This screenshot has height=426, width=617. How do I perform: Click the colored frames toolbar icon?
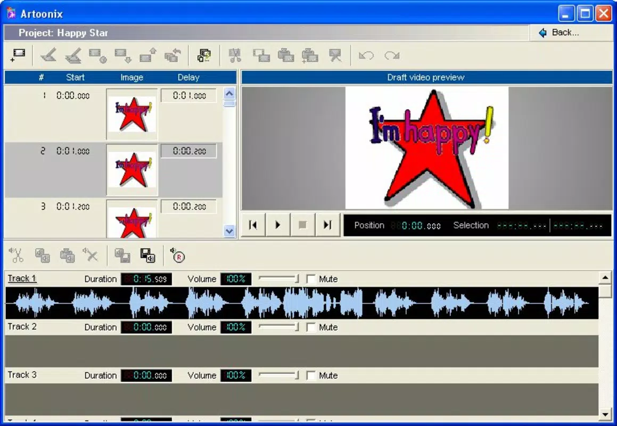[204, 55]
